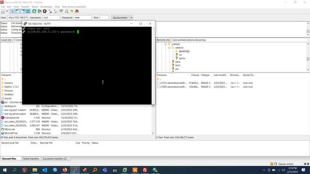
Task: Sort remote files by Filename column
Action: [172, 75]
